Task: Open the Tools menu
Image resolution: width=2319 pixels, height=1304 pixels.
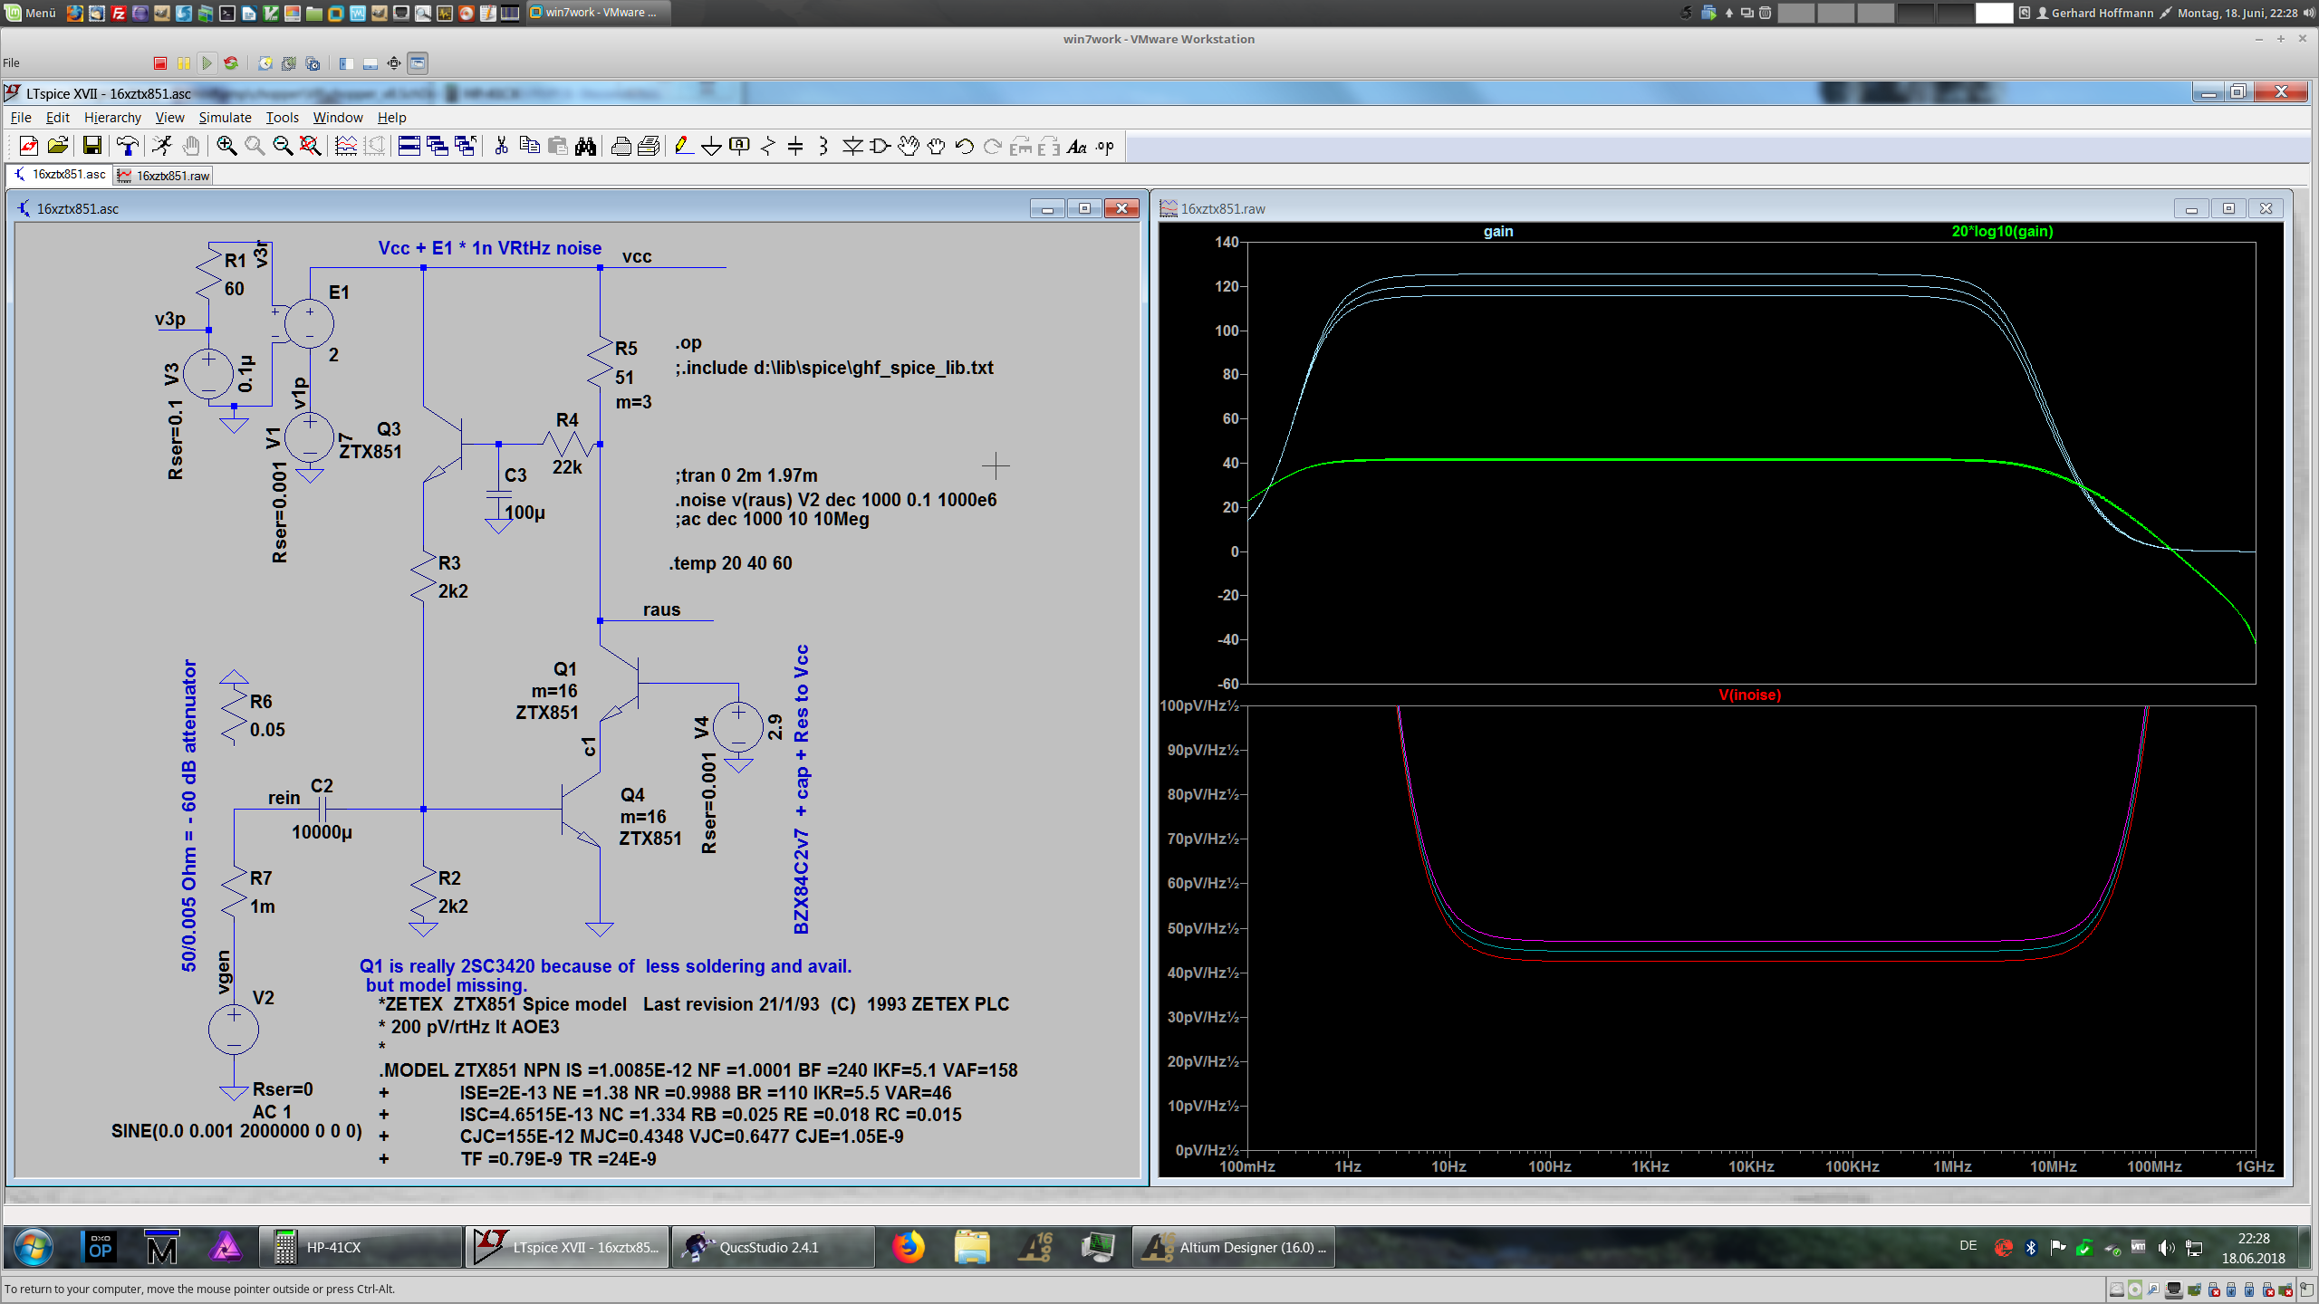Action: click(282, 118)
